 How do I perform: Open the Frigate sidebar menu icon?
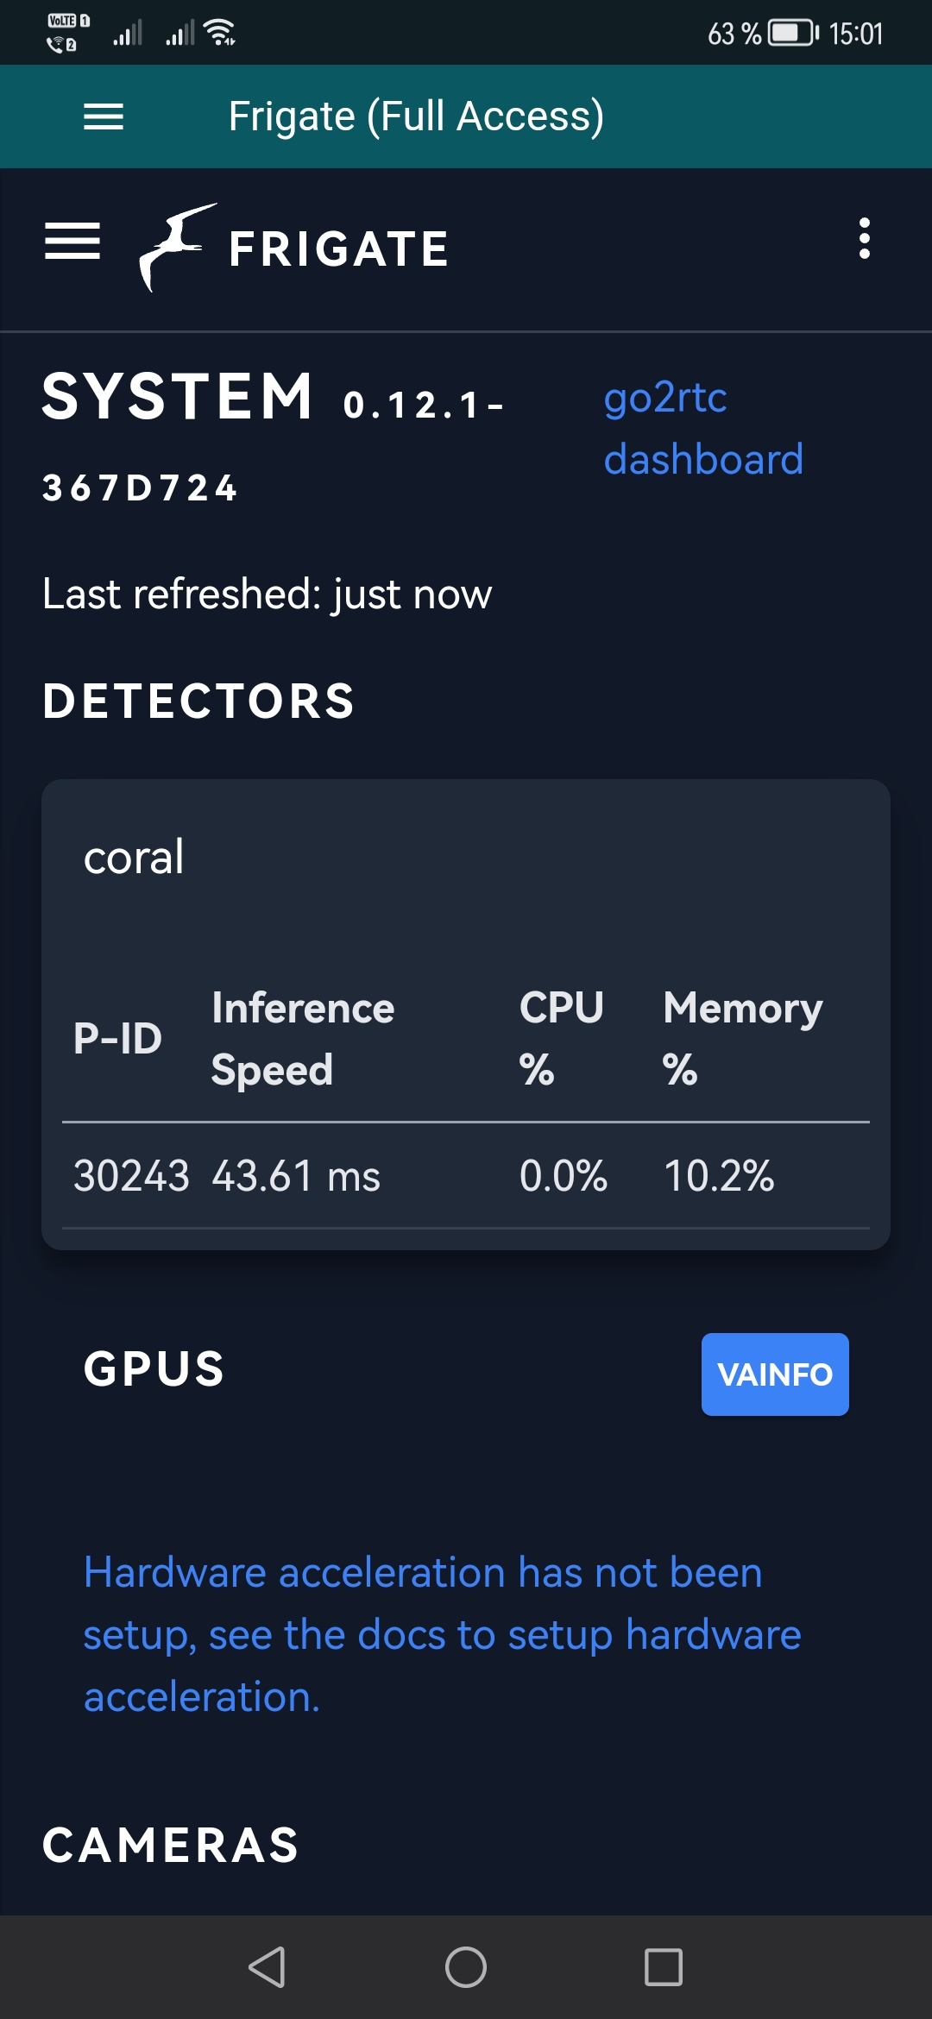pyautogui.click(x=72, y=241)
